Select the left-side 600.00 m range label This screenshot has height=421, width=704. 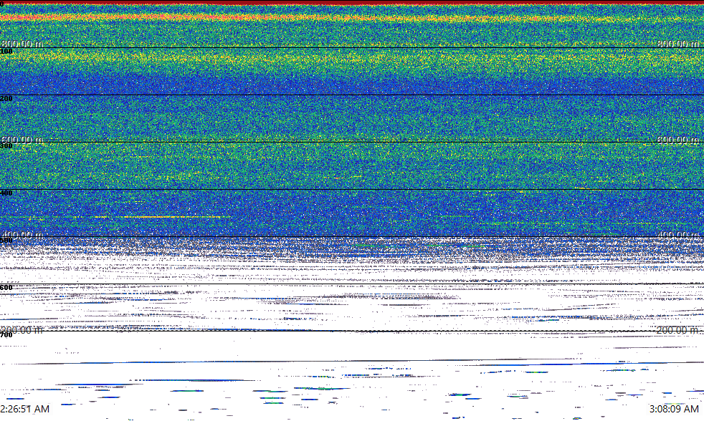(22, 140)
